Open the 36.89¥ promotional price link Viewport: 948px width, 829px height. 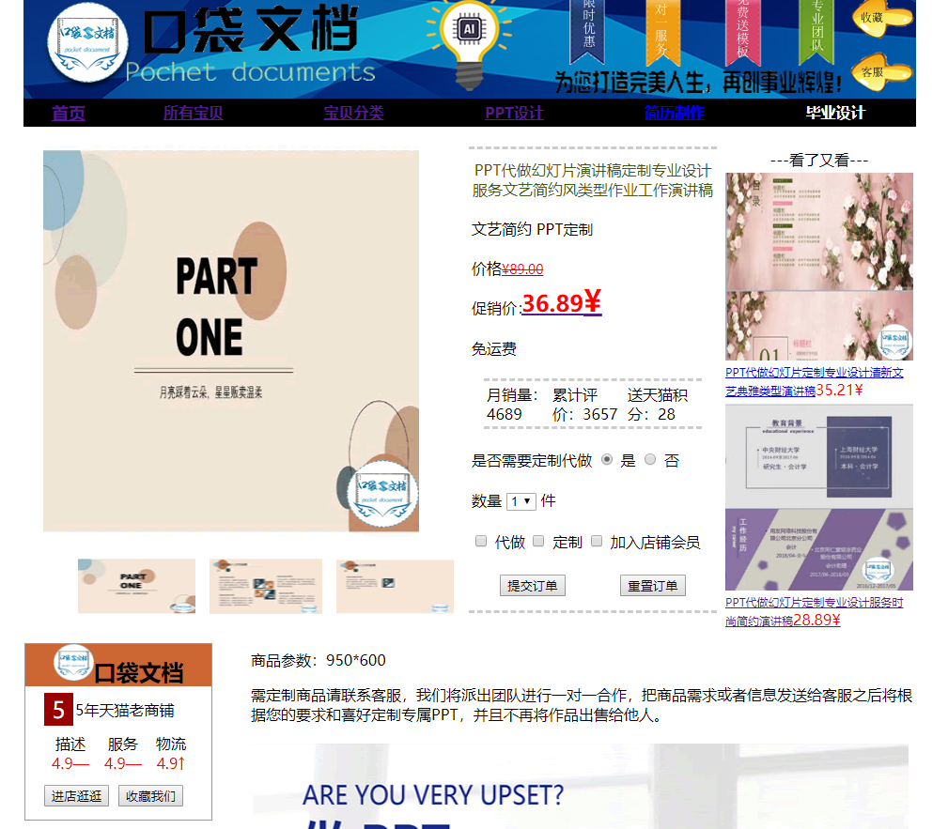[x=561, y=303]
